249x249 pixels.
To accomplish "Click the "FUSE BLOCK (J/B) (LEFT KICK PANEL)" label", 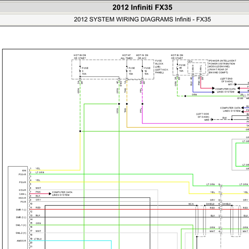I will [162, 67].
